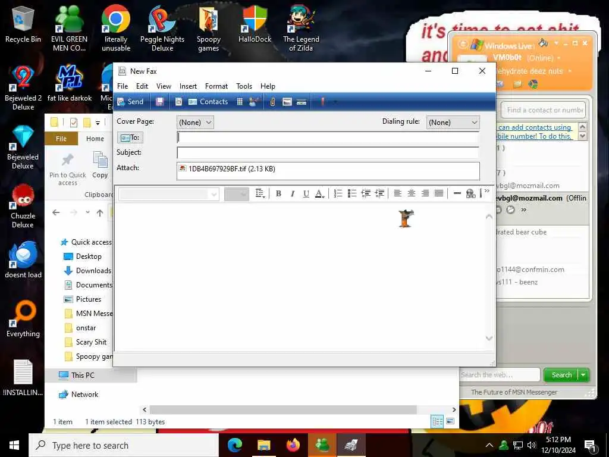Image resolution: width=609 pixels, height=457 pixels.
Task: Open Firefox from the taskbar
Action: click(293, 445)
